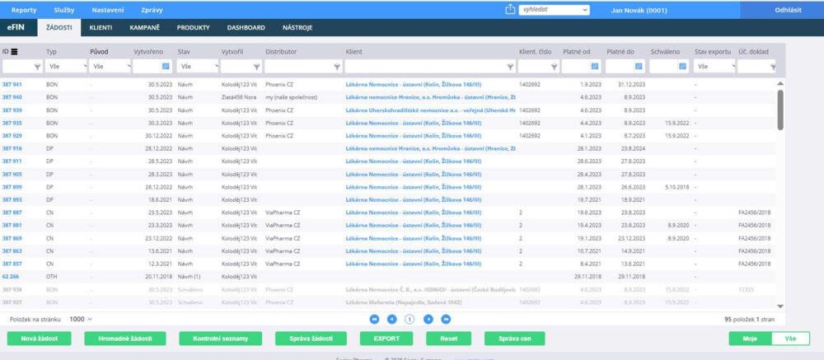Click the share/export icon beside search box
Image resolution: width=824 pixels, height=360 pixels.
coord(508,10)
